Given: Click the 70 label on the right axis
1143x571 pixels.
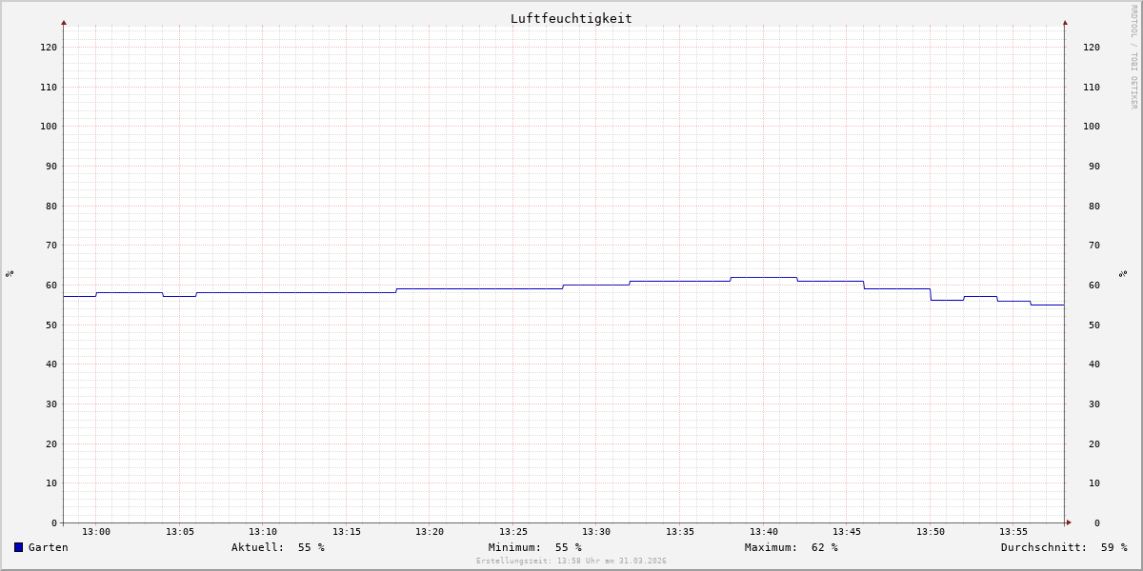Looking at the screenshot, I should pyautogui.click(x=1094, y=246).
